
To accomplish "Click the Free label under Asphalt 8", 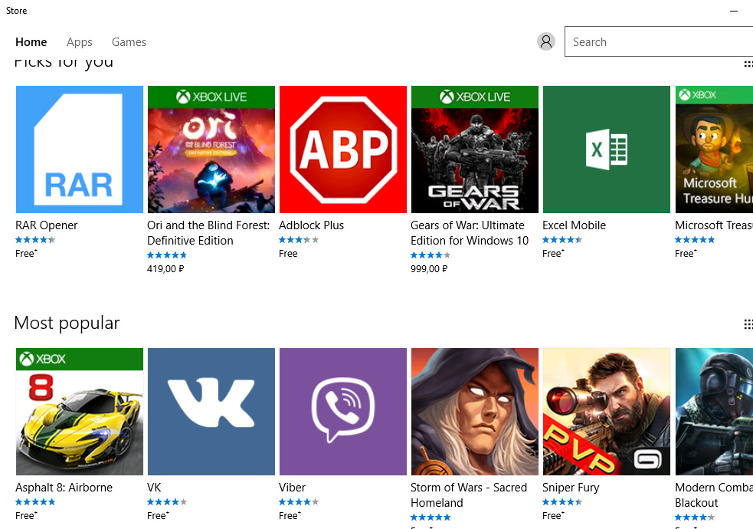I will point(26,515).
